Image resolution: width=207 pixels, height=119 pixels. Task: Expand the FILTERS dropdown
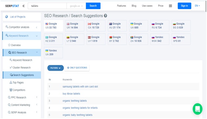[x=55, y=68]
